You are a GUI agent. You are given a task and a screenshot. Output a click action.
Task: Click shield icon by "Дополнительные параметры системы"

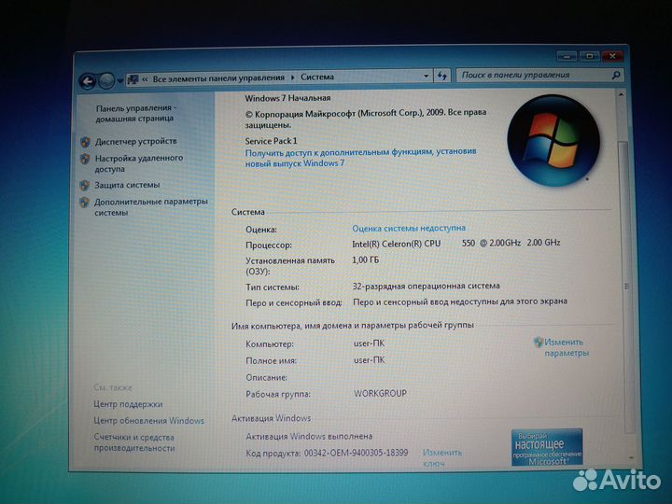pyautogui.click(x=84, y=203)
